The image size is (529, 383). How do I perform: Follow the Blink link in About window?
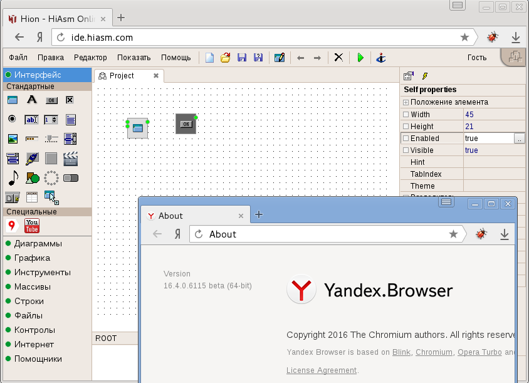coord(401,352)
